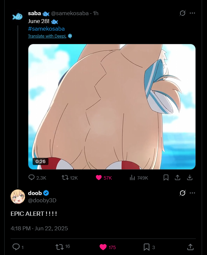Share doob's post using bottom share icon
This screenshot has width=207, height=255.
(x=190, y=247)
